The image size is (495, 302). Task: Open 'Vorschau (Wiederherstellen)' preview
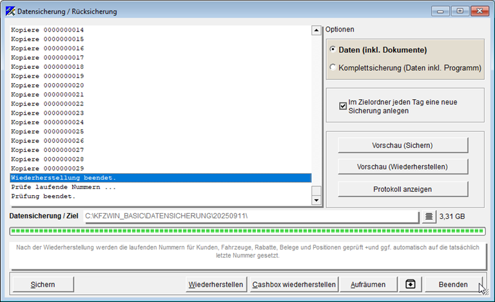(x=402, y=167)
